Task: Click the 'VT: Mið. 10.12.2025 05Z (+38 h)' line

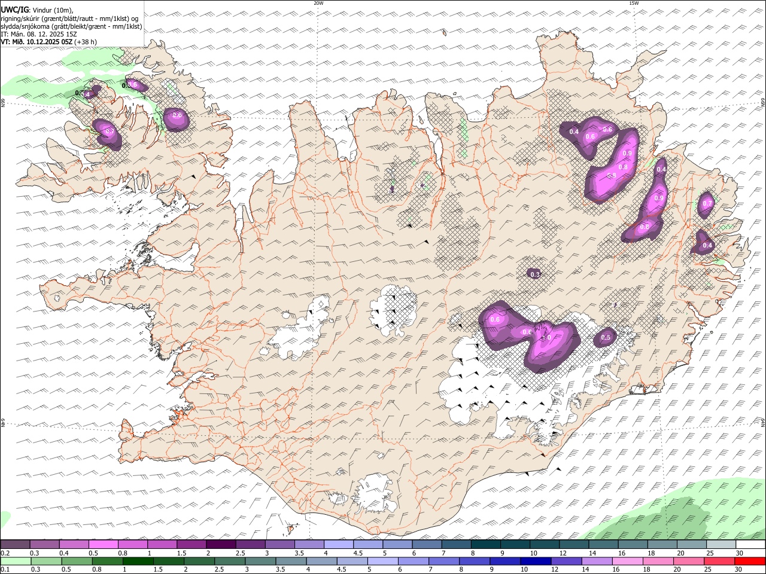Action: (x=49, y=42)
